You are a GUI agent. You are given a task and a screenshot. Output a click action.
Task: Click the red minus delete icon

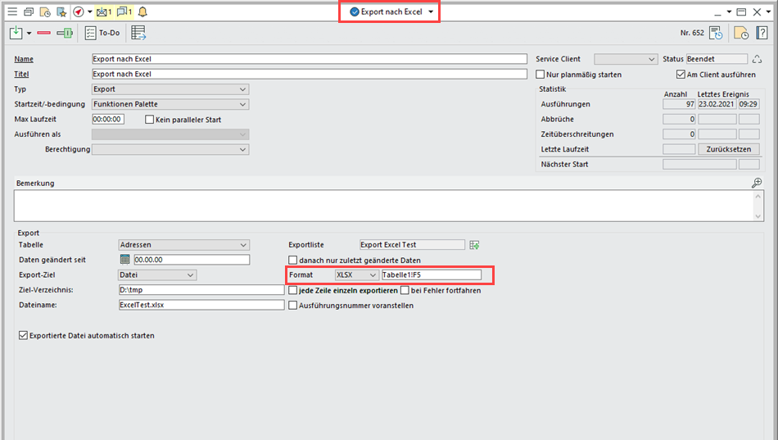(x=43, y=33)
